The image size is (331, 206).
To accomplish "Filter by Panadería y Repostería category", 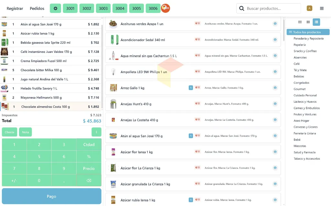I will pos(308,39).
